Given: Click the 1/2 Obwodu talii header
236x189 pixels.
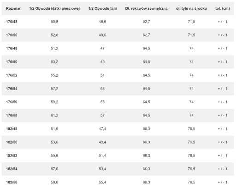Looking at the screenshot, I should click(x=102, y=8).
